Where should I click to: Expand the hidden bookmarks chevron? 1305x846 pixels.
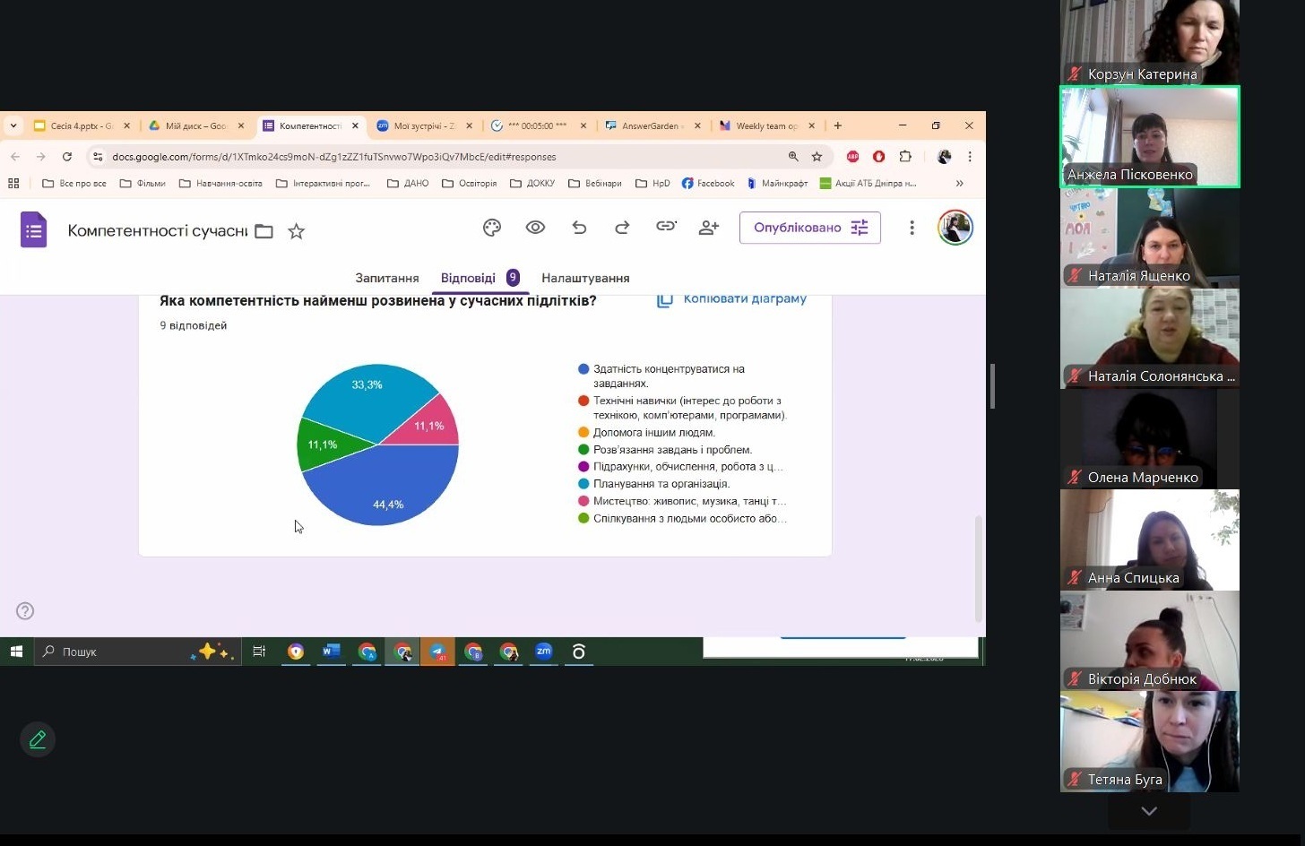point(959,183)
